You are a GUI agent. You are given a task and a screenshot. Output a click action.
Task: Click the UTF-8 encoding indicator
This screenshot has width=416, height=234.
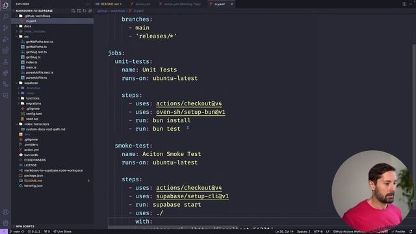point(318,231)
